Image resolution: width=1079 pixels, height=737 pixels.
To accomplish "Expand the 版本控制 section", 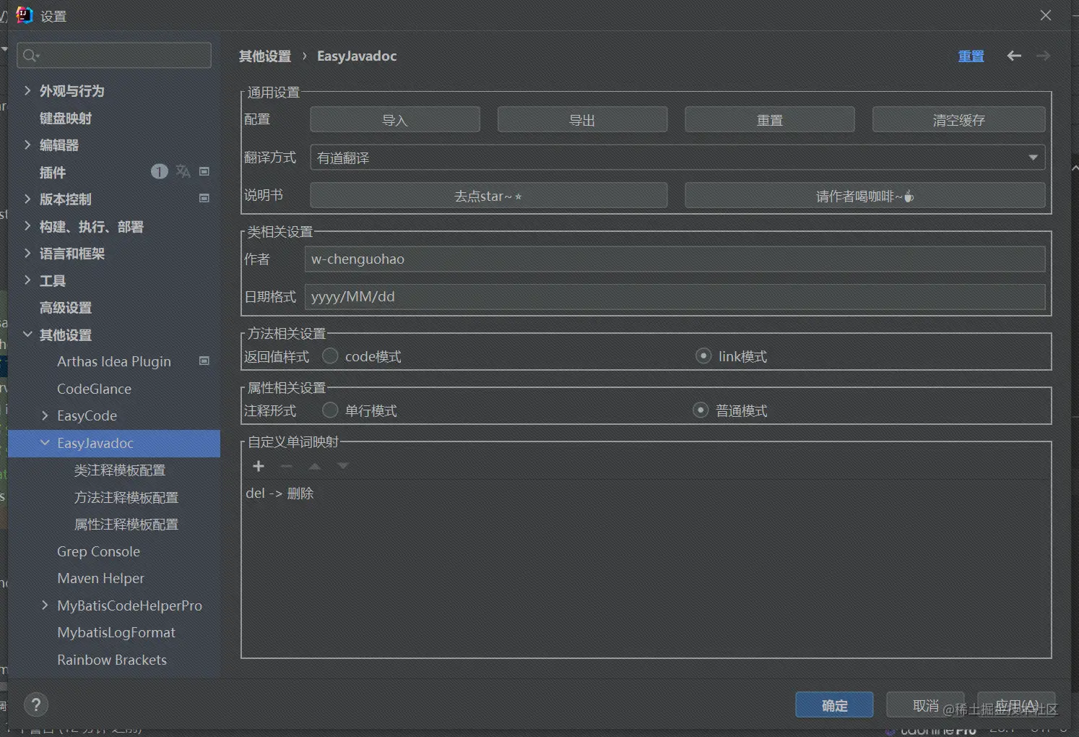I will pyautogui.click(x=27, y=199).
